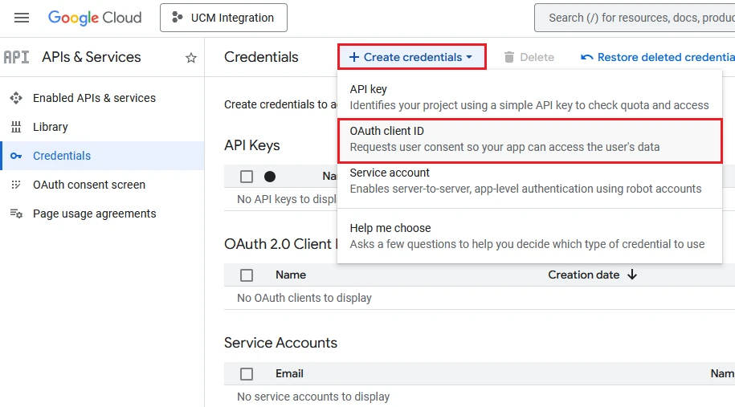Tick the OAuth 2.0 Client select-all checkbox
Screen dimensions: 735x407
coord(247,275)
